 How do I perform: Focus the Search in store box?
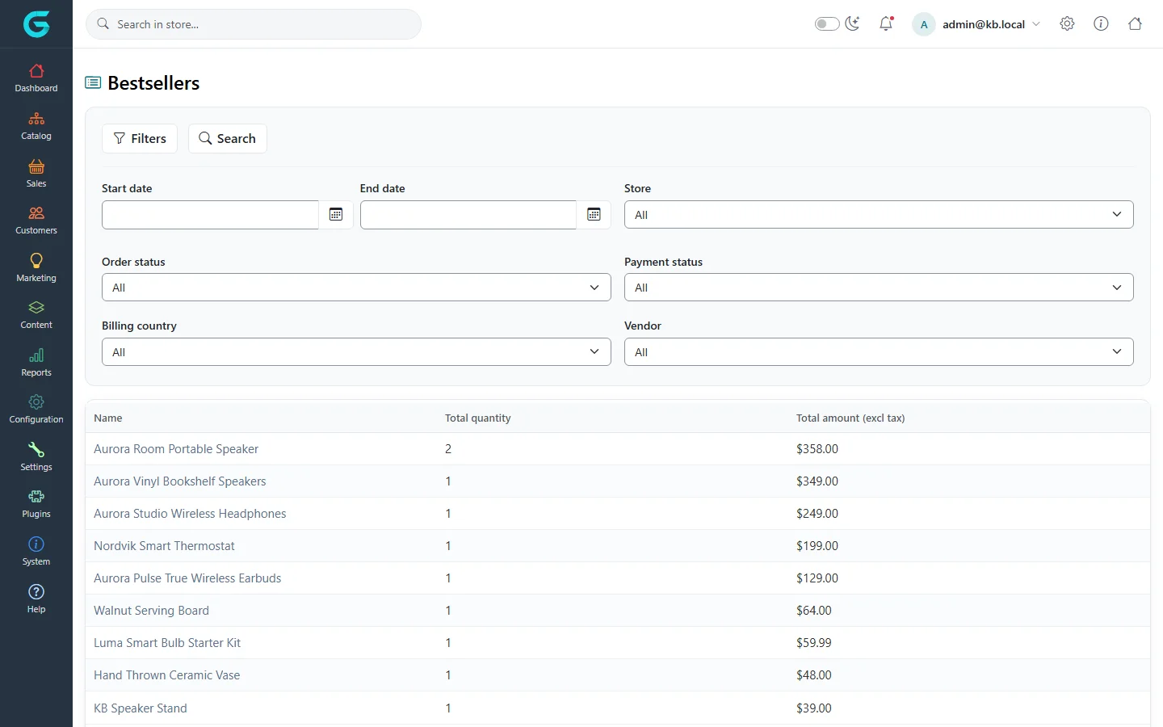(x=254, y=24)
